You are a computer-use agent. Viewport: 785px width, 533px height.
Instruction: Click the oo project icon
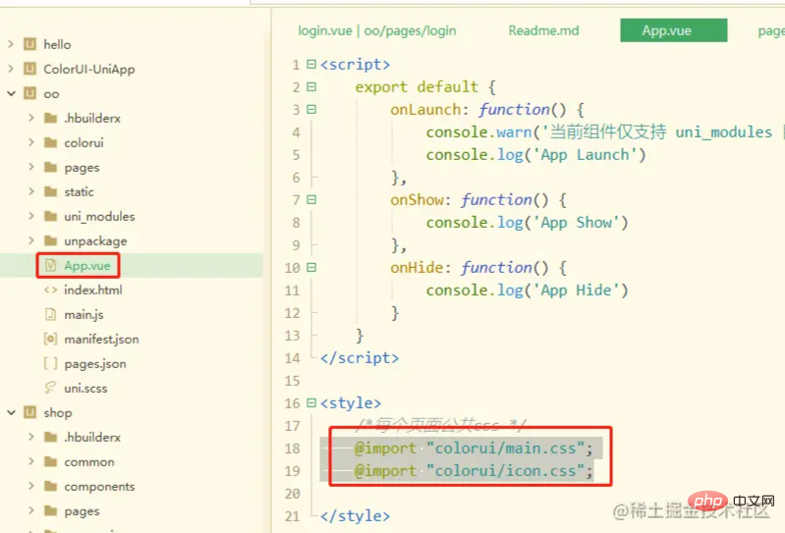(30, 93)
